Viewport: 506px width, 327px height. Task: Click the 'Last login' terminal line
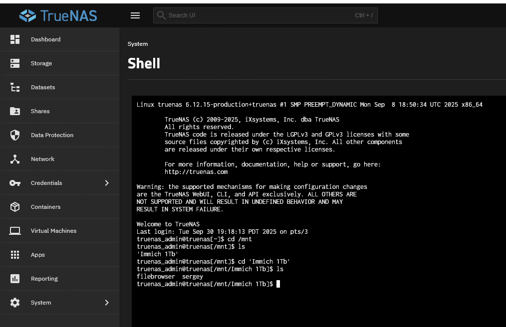pyautogui.click(x=222, y=232)
